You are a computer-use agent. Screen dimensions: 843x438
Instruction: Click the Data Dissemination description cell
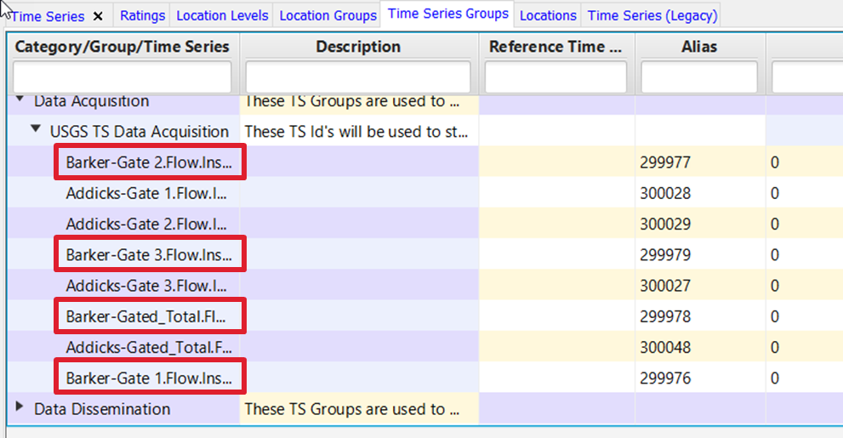pyautogui.click(x=359, y=409)
